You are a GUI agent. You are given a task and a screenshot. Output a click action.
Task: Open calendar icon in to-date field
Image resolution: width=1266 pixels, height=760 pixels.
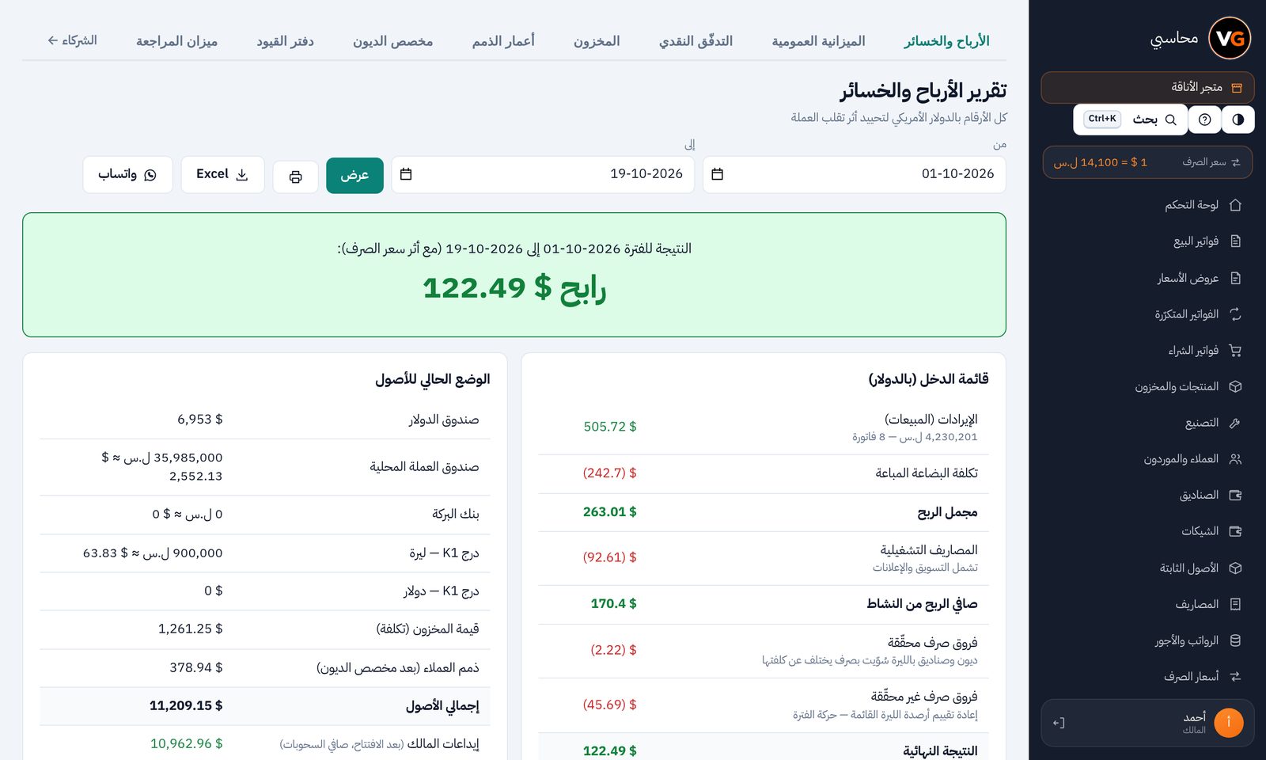coord(406,174)
